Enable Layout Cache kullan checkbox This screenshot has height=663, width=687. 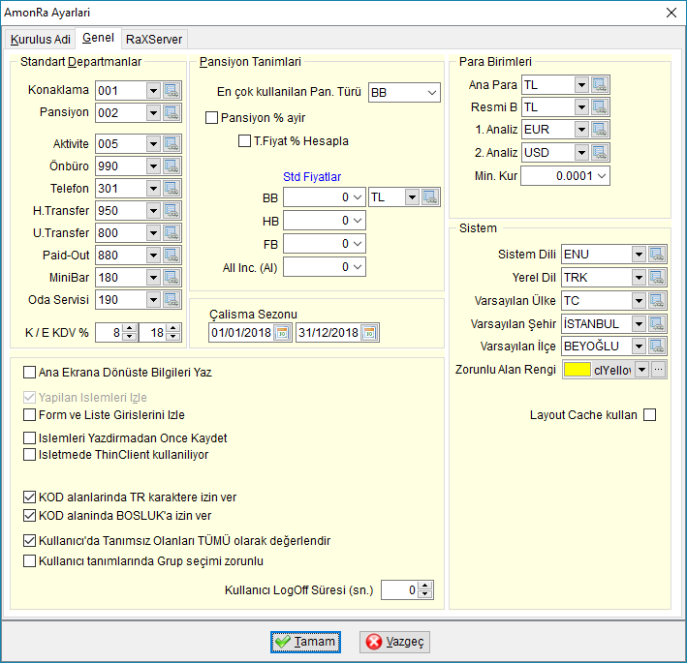650,415
